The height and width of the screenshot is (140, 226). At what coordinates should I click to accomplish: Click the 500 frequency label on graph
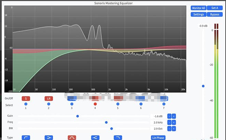[93, 90]
